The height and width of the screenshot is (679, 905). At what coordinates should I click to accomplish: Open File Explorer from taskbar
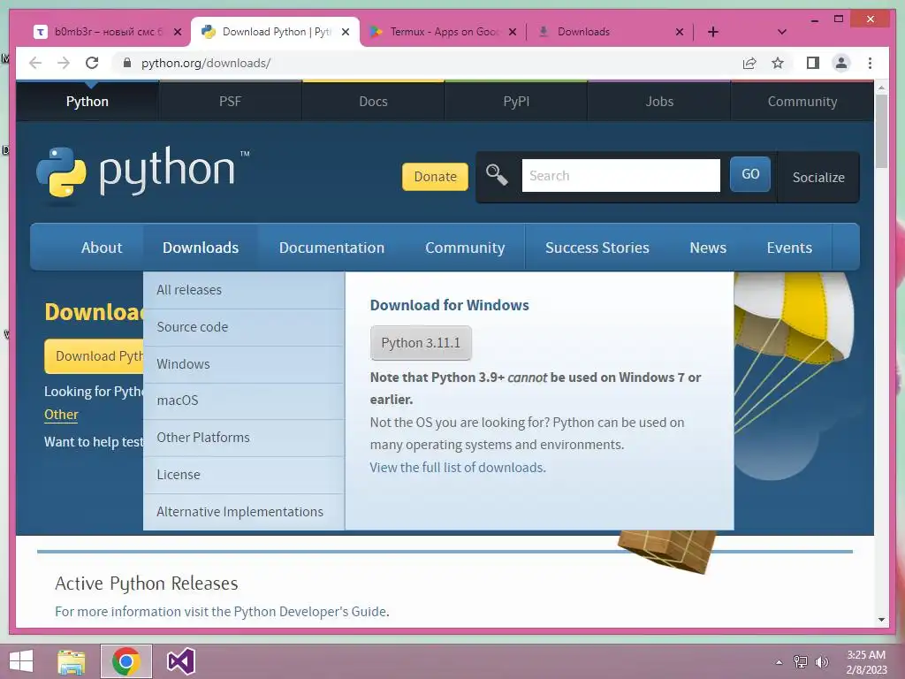pos(72,661)
